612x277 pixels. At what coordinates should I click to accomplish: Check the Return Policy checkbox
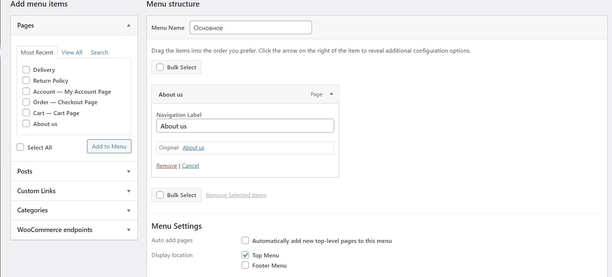26,80
